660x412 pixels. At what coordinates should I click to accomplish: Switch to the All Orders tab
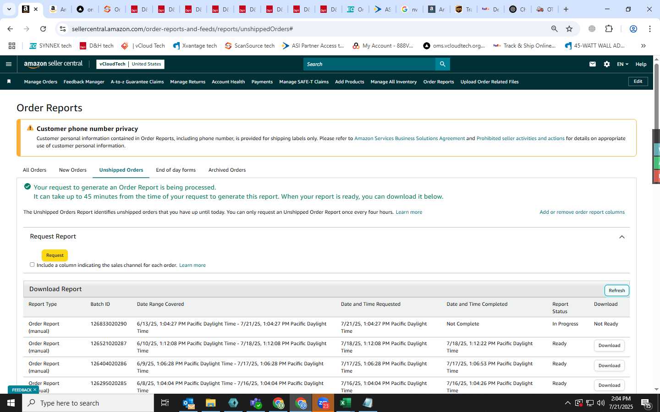tap(34, 170)
